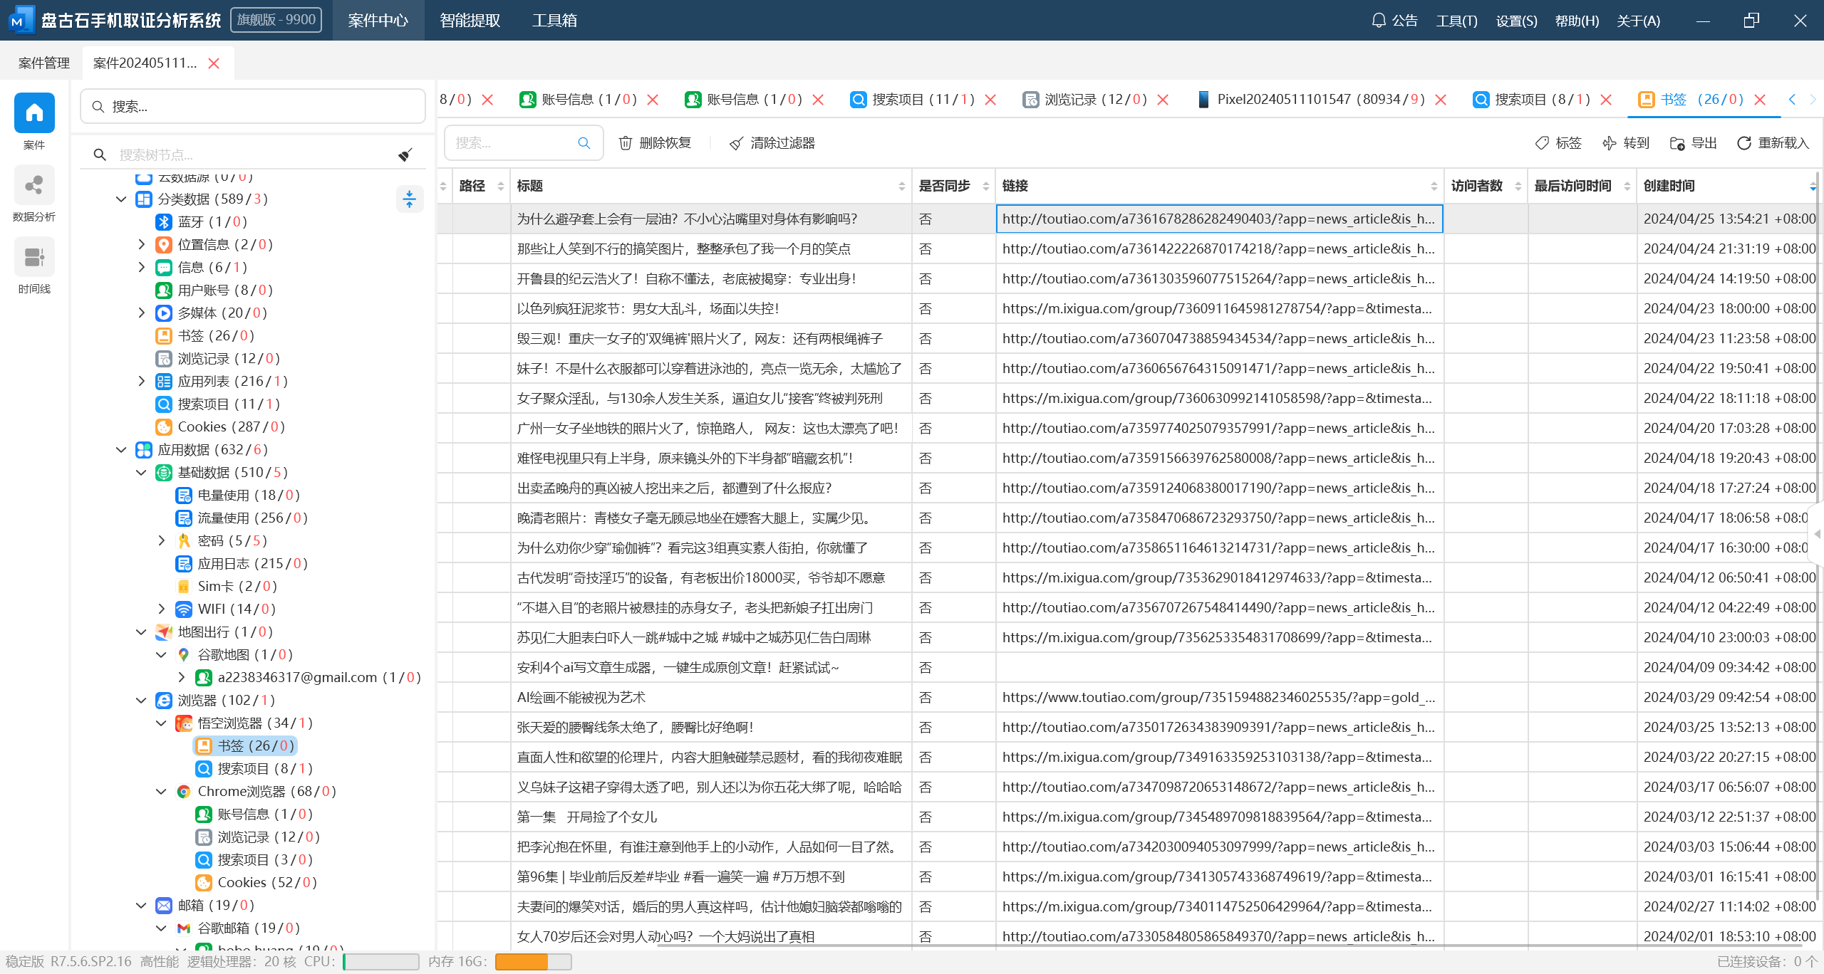
Task: Click the 标签 tag button
Action: pyautogui.click(x=1558, y=143)
